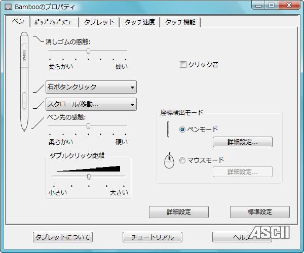Select the マウスモード radio button

[182, 160]
